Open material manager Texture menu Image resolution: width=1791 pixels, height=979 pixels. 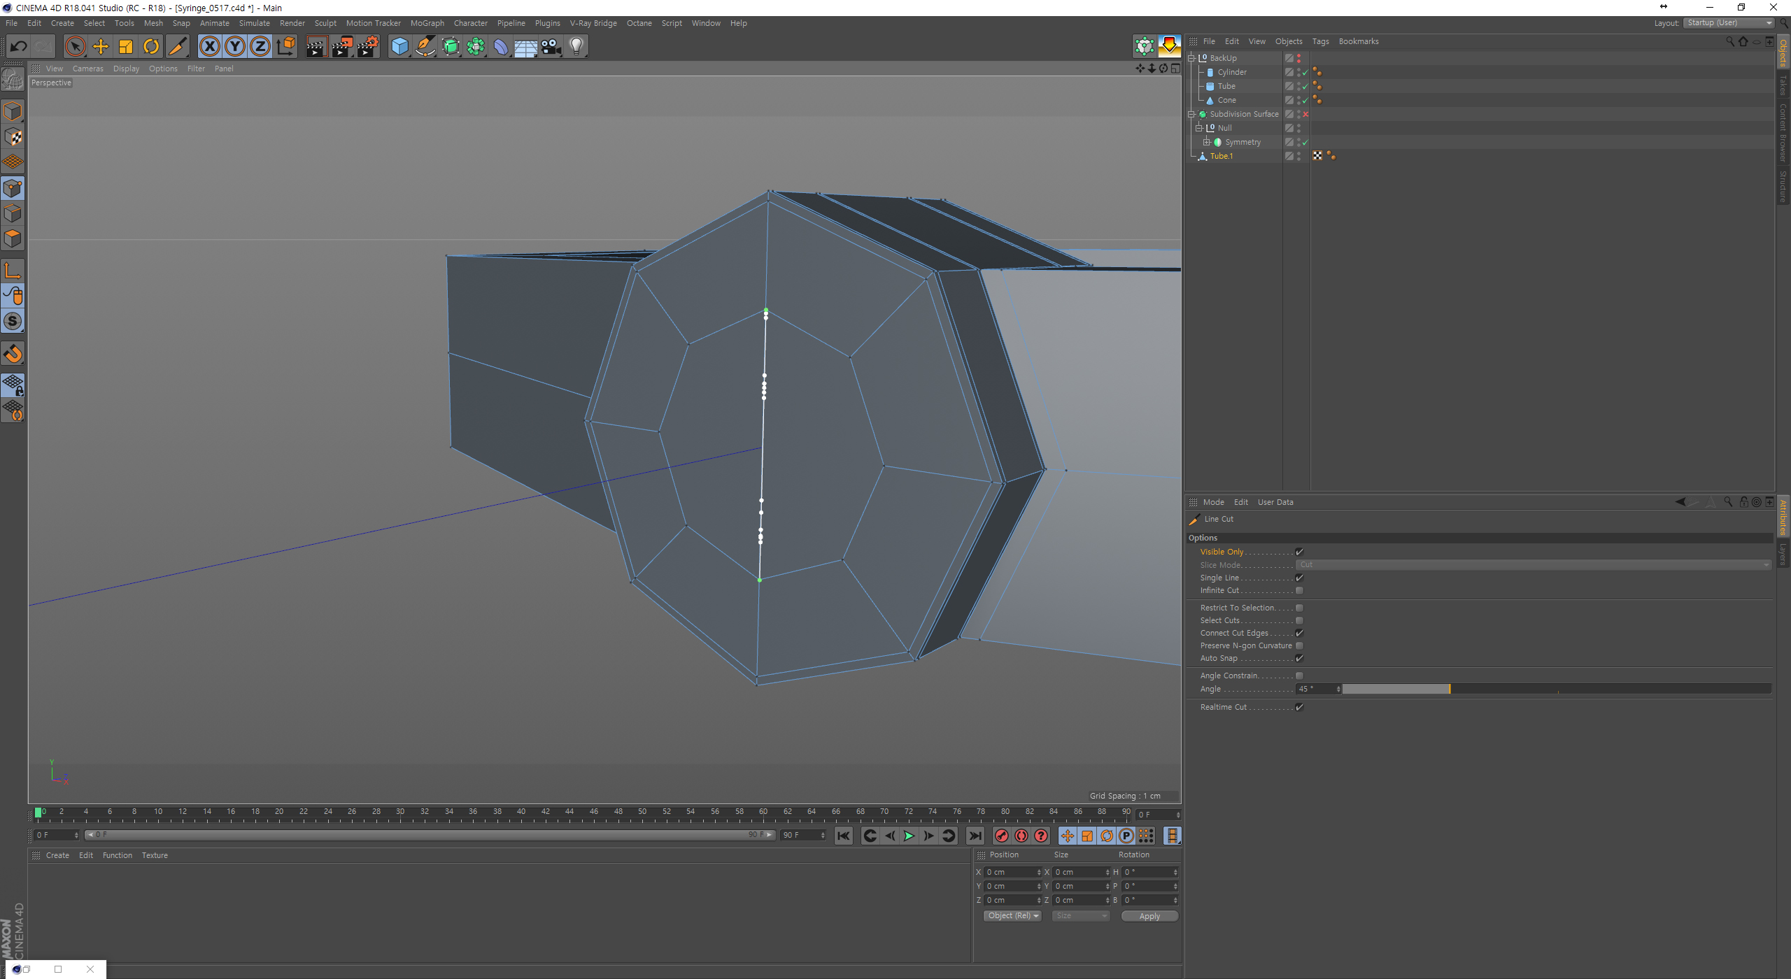pos(155,855)
